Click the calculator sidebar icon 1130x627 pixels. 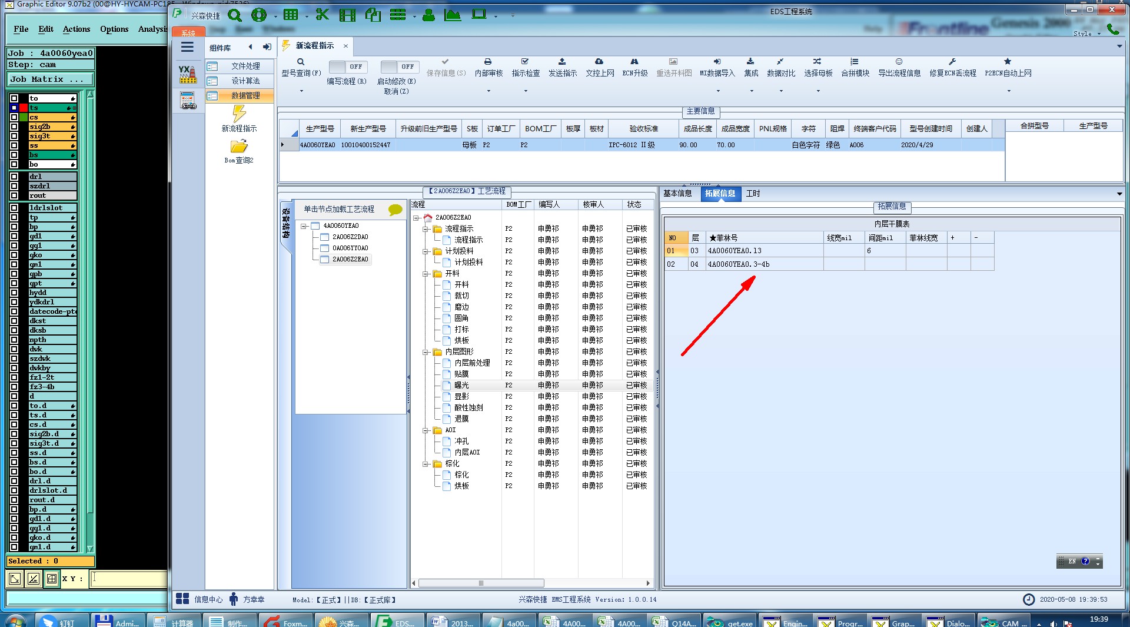188,101
